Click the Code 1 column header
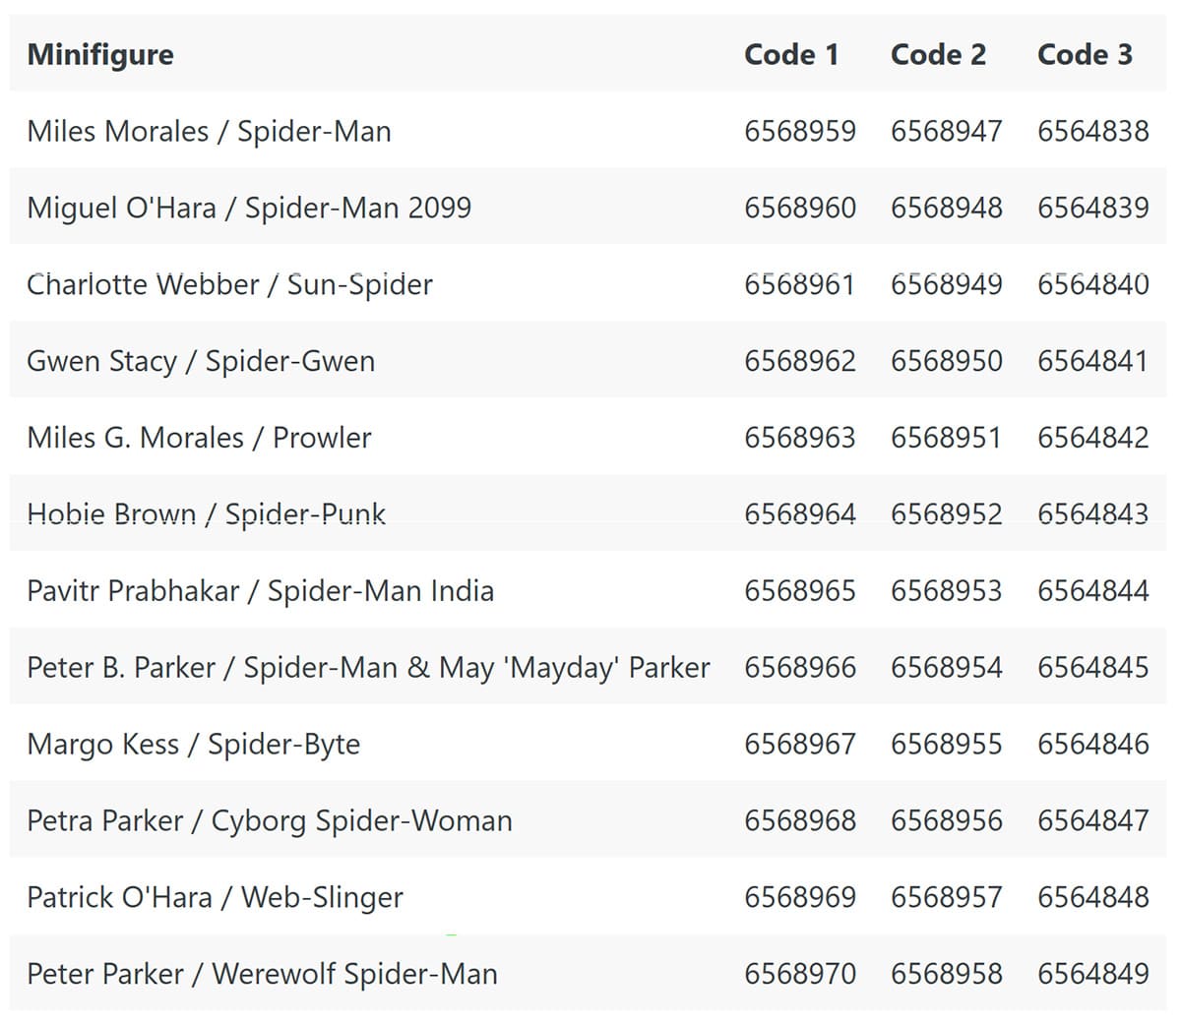Screen dimensions: 1181x1023 coord(791,55)
